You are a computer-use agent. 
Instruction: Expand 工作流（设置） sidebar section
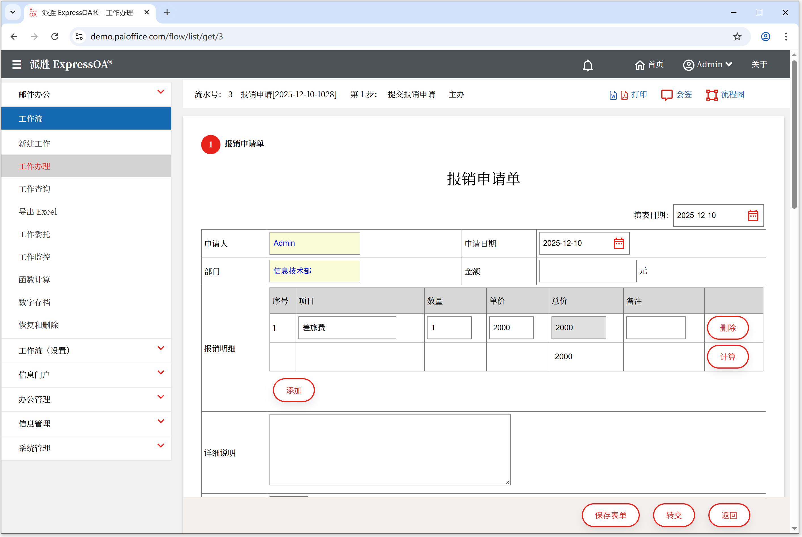click(x=160, y=348)
